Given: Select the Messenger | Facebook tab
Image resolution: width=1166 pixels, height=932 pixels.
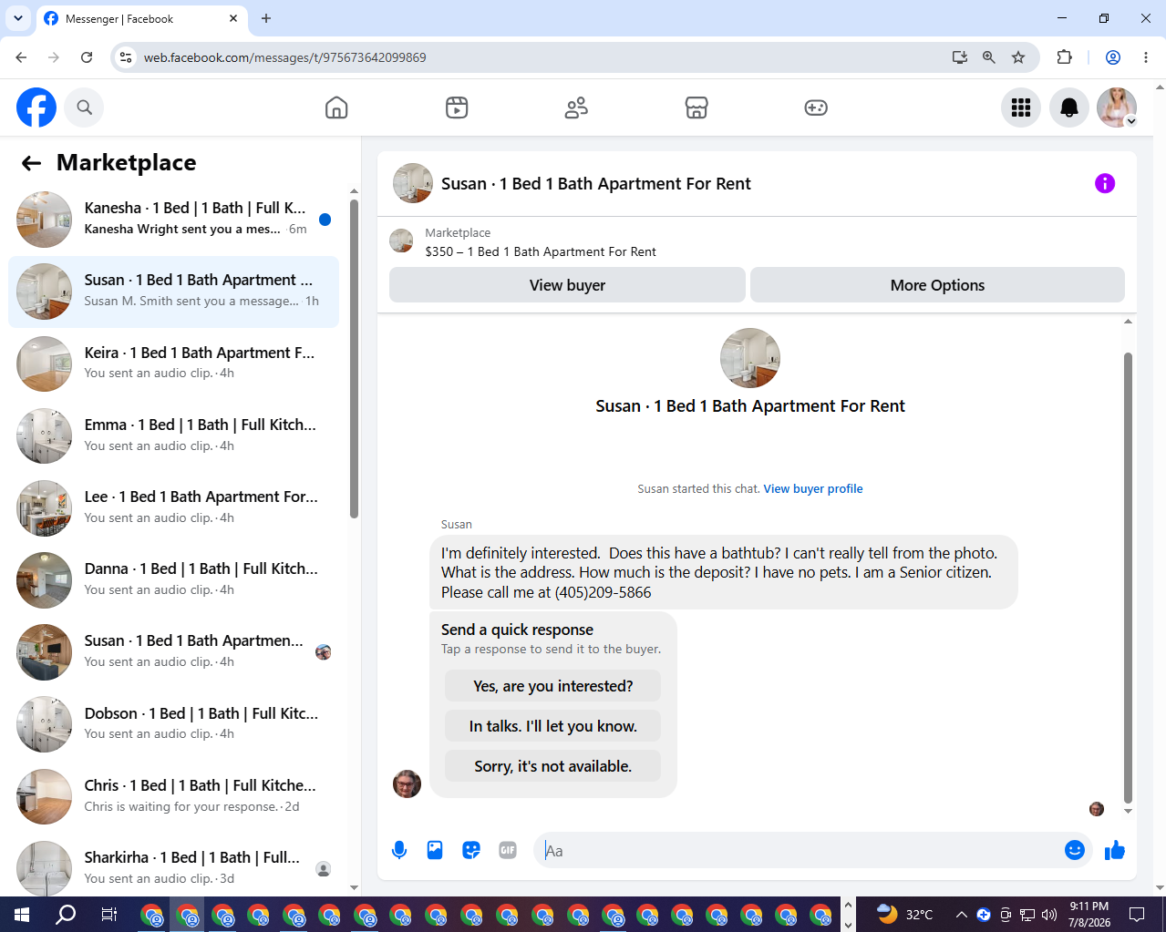Looking at the screenshot, I should 141,18.
